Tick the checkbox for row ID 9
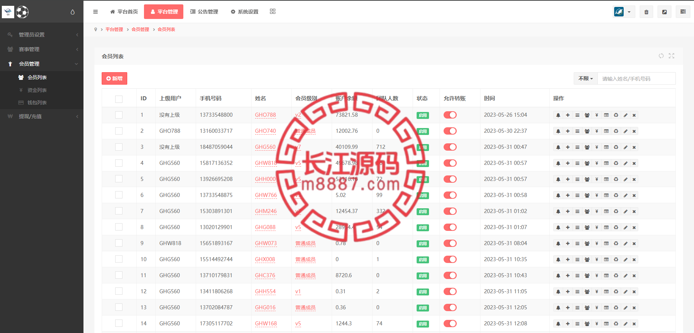This screenshot has width=694, height=333. click(x=119, y=243)
